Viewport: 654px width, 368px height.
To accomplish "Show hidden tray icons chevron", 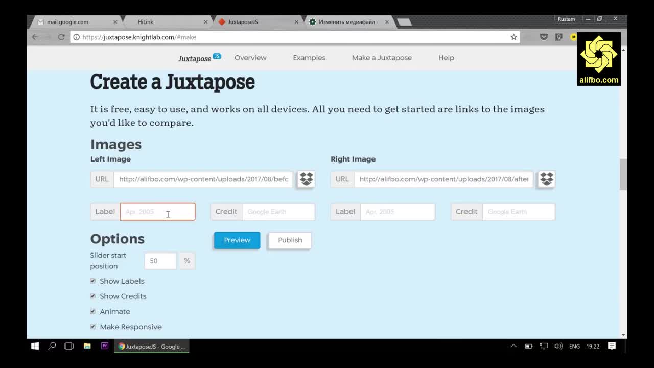I will [x=513, y=346].
